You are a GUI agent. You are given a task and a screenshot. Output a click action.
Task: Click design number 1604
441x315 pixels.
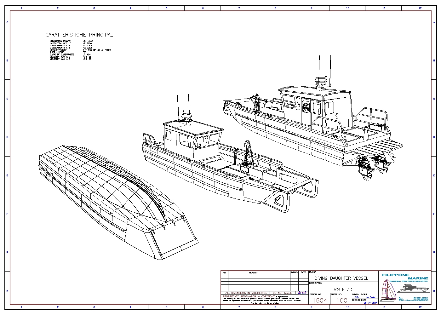coord(320,300)
